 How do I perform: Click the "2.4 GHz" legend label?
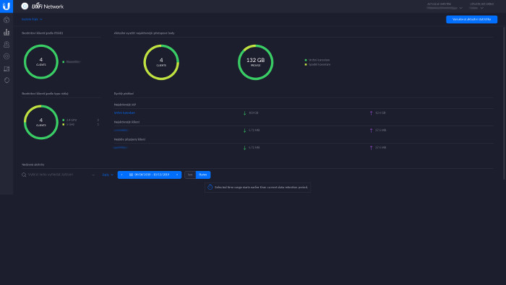(x=72, y=120)
